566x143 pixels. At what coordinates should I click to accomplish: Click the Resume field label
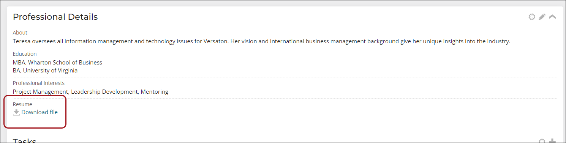coord(22,104)
